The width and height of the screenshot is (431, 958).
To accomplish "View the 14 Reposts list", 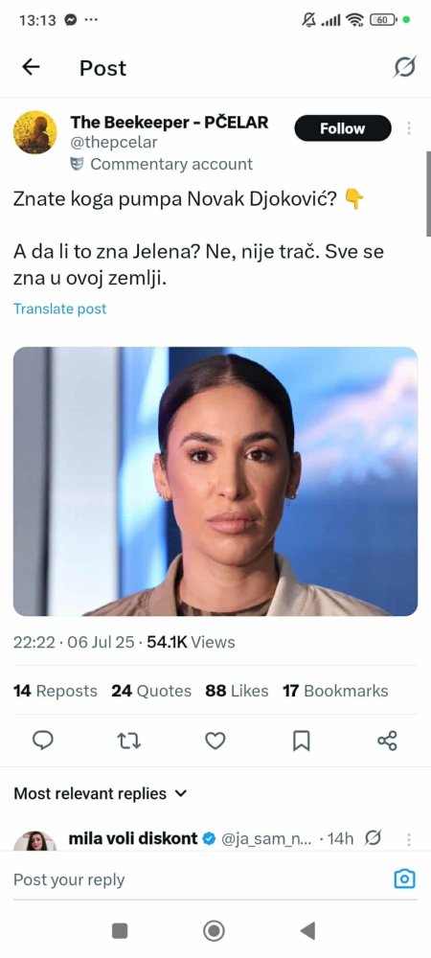I will [55, 691].
